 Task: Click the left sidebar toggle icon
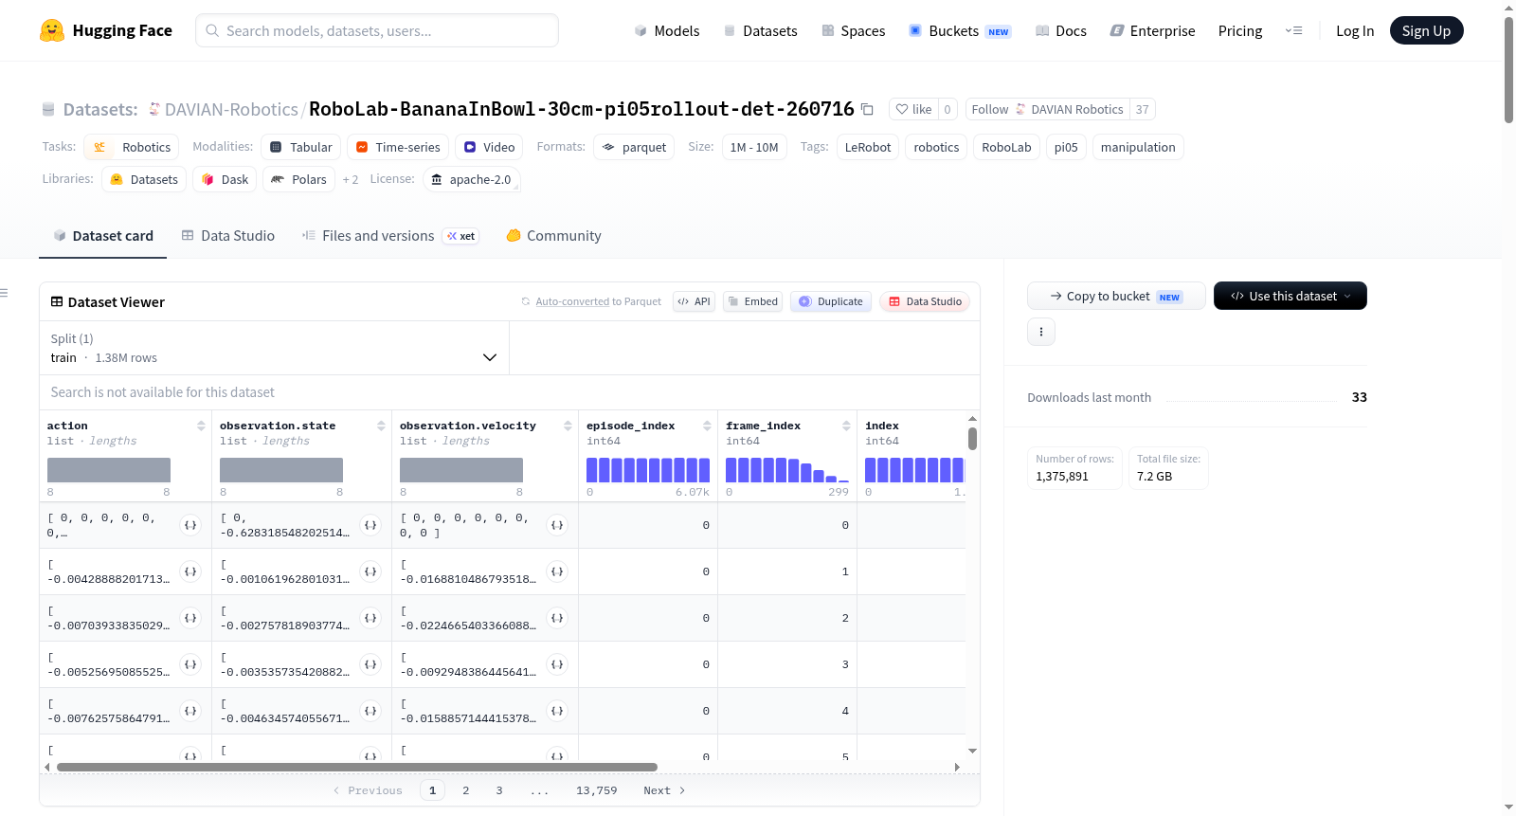click(5, 293)
